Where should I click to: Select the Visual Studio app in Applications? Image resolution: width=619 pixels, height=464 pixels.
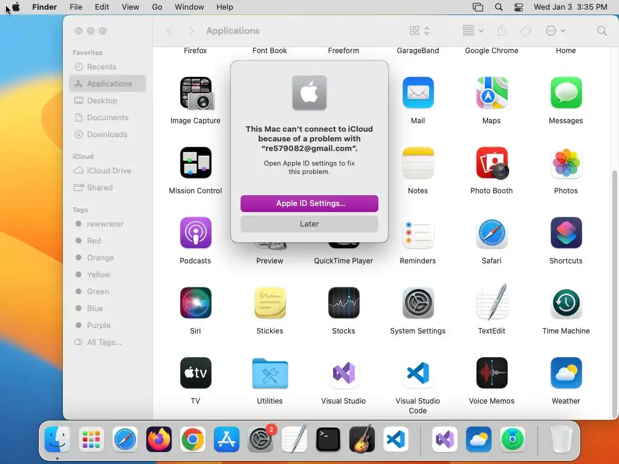point(343,373)
